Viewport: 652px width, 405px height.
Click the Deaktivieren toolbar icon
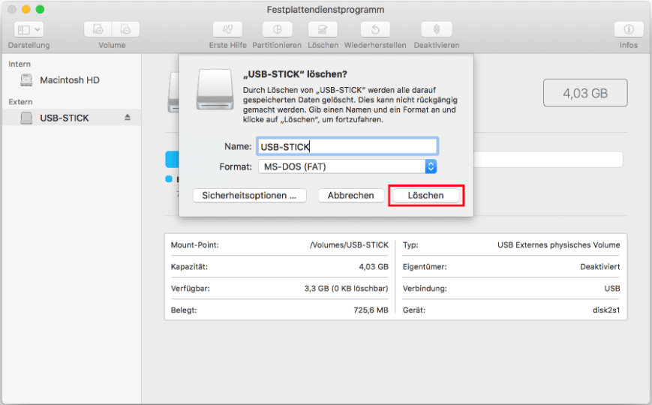coord(436,29)
